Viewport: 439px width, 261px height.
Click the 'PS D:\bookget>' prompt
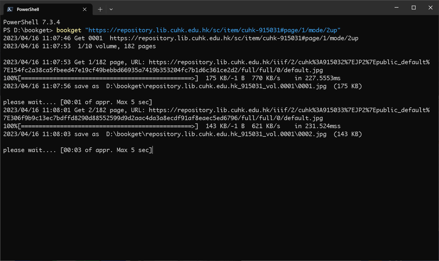[x=28, y=30]
